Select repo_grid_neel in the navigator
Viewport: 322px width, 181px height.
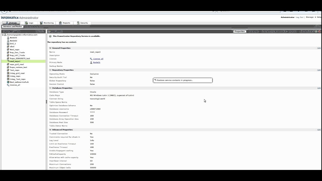[17, 64]
